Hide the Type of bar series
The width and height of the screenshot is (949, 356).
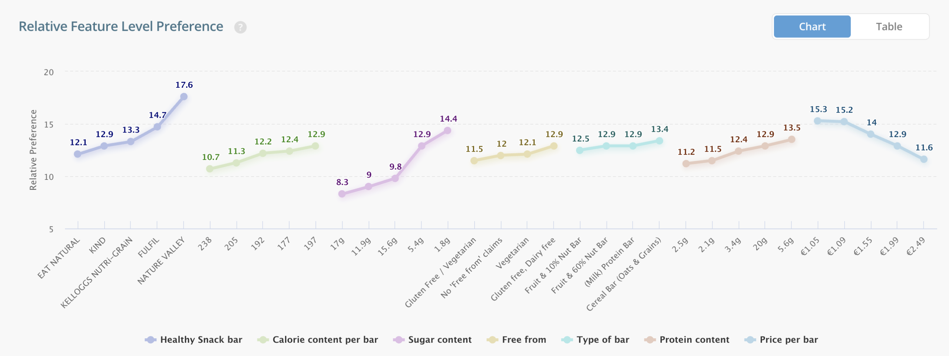click(x=595, y=340)
